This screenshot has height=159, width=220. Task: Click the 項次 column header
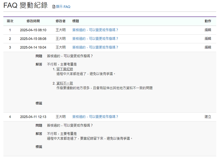[x=10, y=21]
